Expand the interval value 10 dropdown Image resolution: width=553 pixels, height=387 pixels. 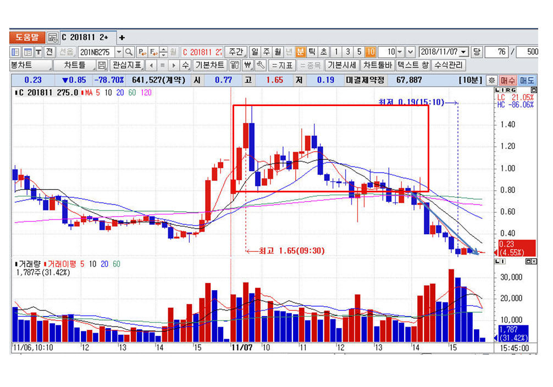[400, 52]
